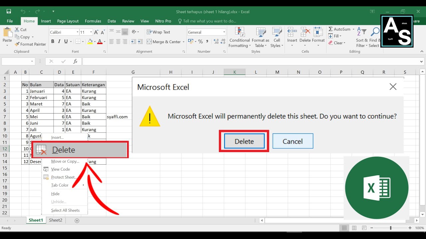Click Insert in the Cells ribbon group

[x=292, y=37]
